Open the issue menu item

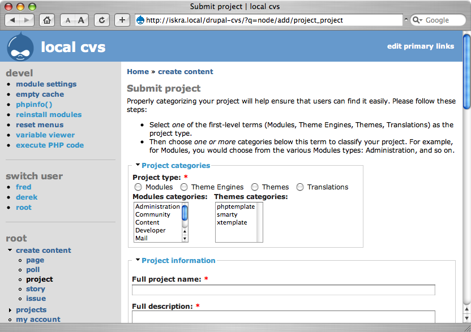click(36, 299)
